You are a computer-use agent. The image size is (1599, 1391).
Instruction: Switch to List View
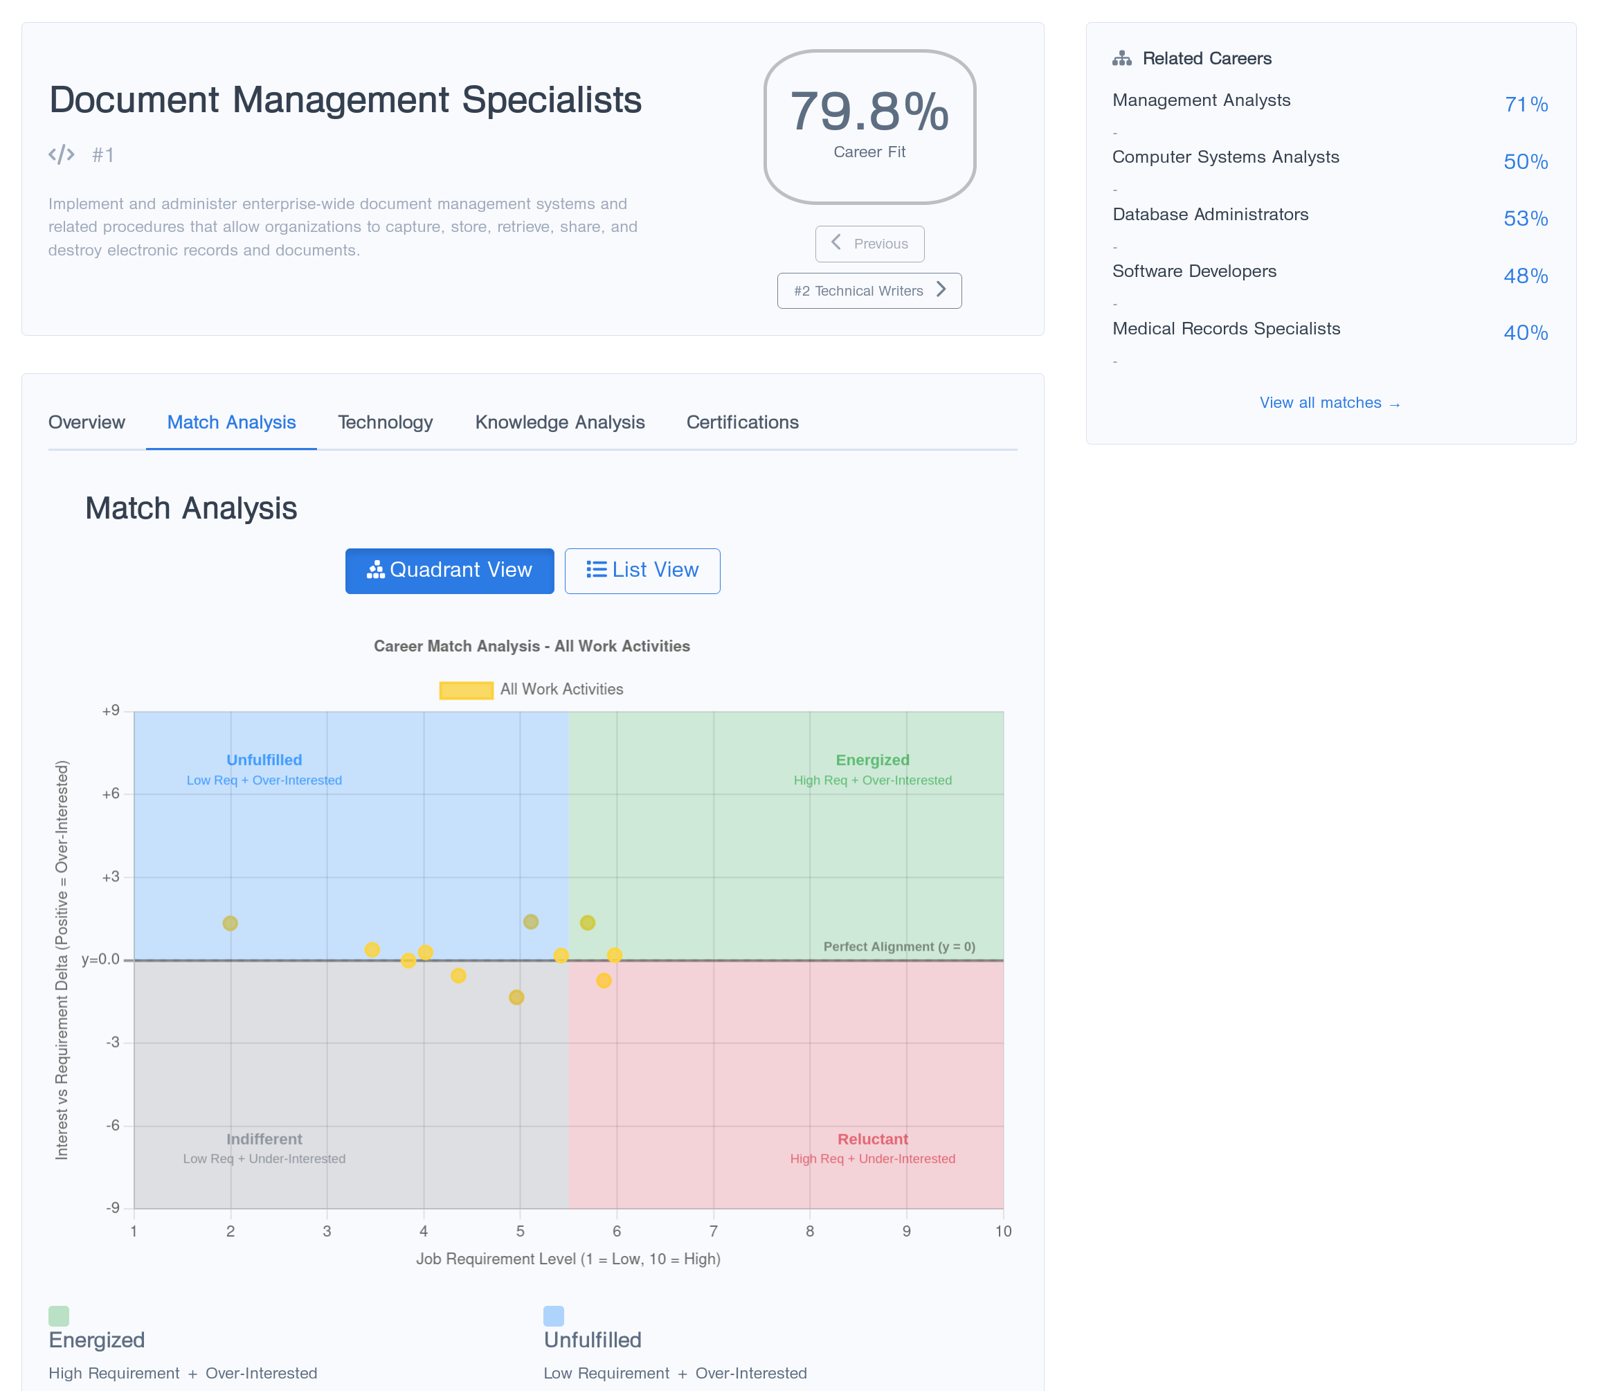click(642, 571)
